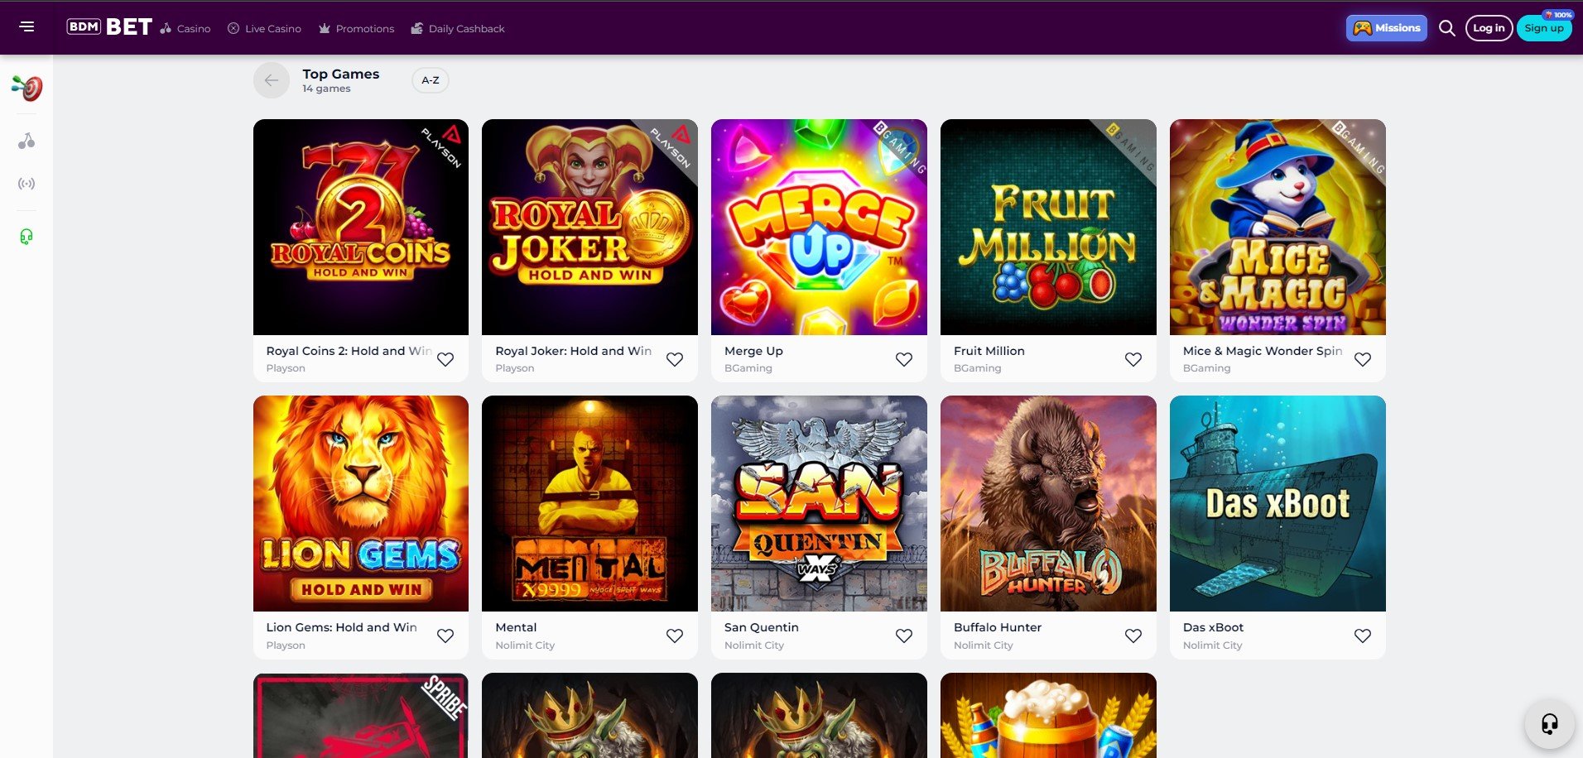This screenshot has width=1583, height=758.
Task: Click the Top Games heading text
Action: (x=341, y=74)
